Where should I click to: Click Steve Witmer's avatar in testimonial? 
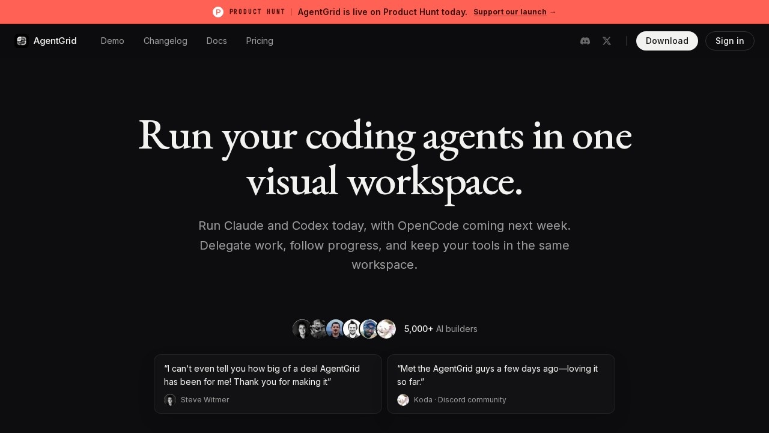(x=170, y=400)
